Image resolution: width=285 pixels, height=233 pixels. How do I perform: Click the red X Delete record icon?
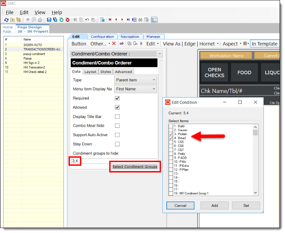68,20
